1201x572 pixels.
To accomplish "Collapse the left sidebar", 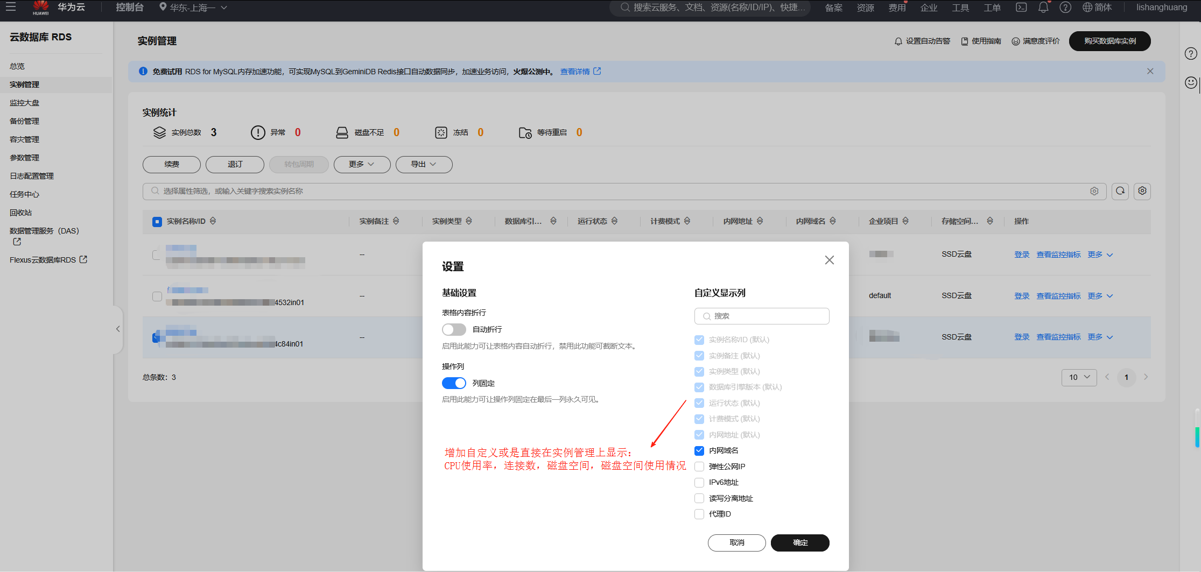I will [118, 329].
